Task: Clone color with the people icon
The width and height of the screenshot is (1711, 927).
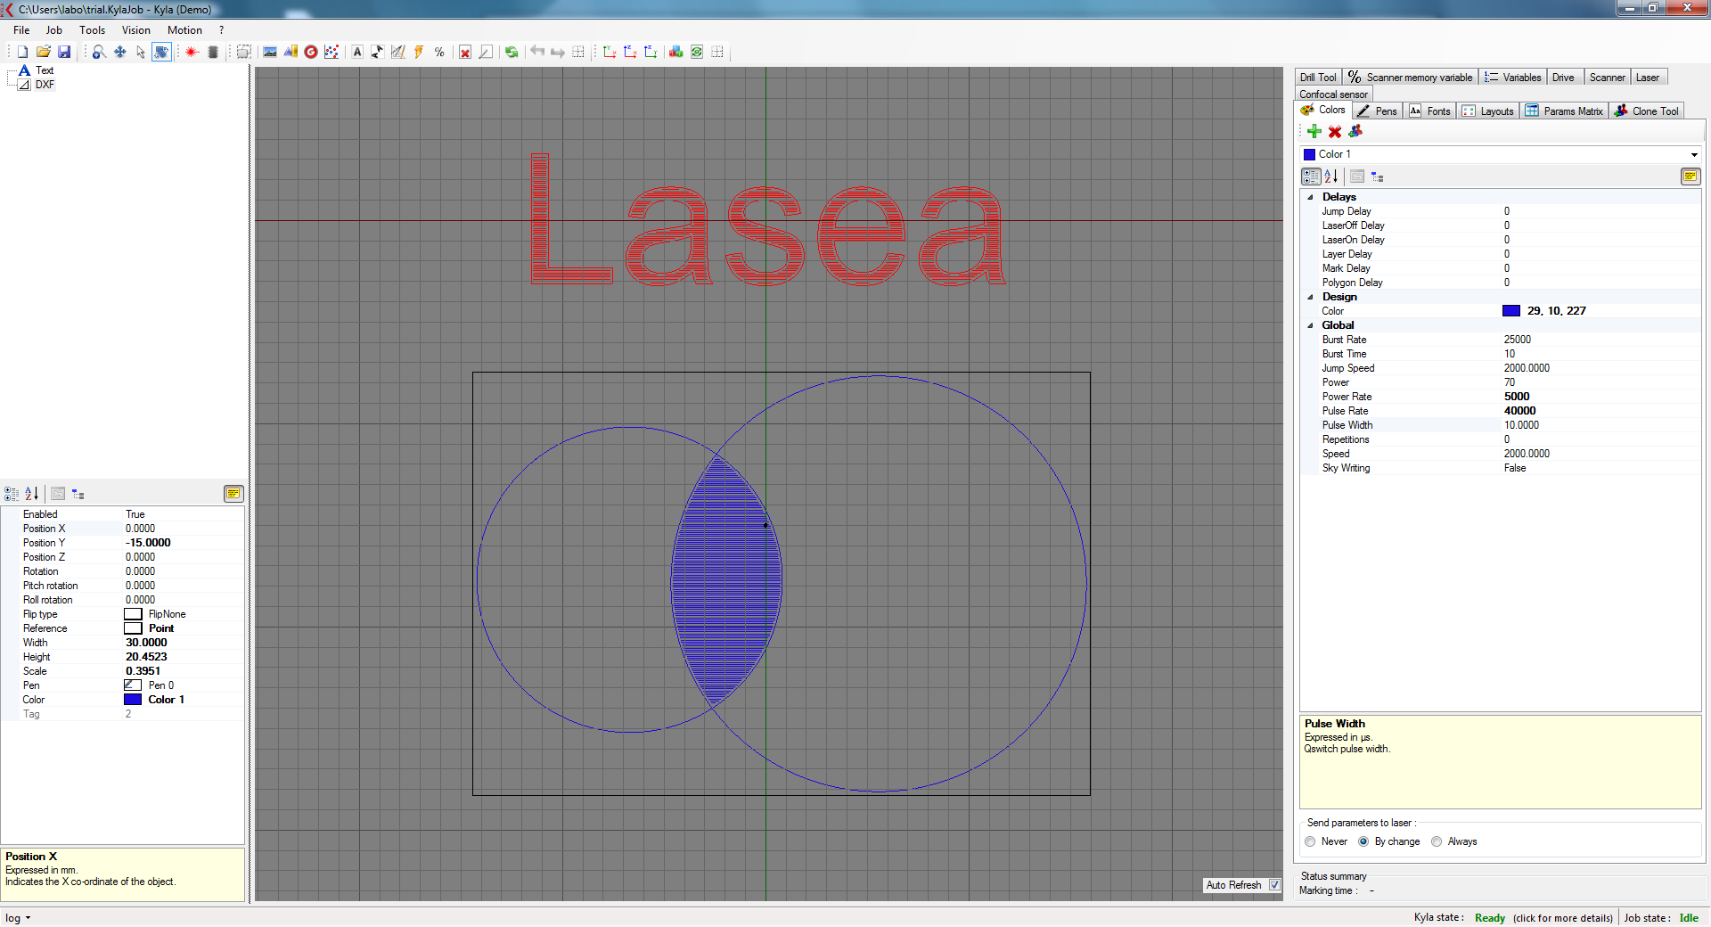Action: coord(1355,131)
